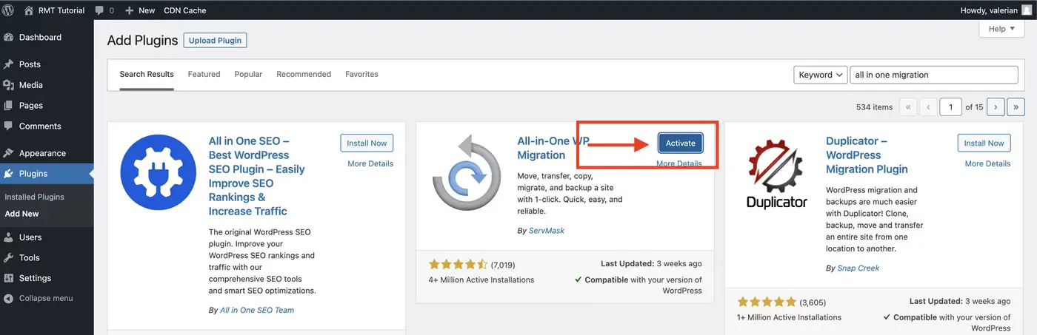Screen dimensions: 1037x335
Task: Activate the All-in-One WP Migration plugin
Action: (680, 143)
